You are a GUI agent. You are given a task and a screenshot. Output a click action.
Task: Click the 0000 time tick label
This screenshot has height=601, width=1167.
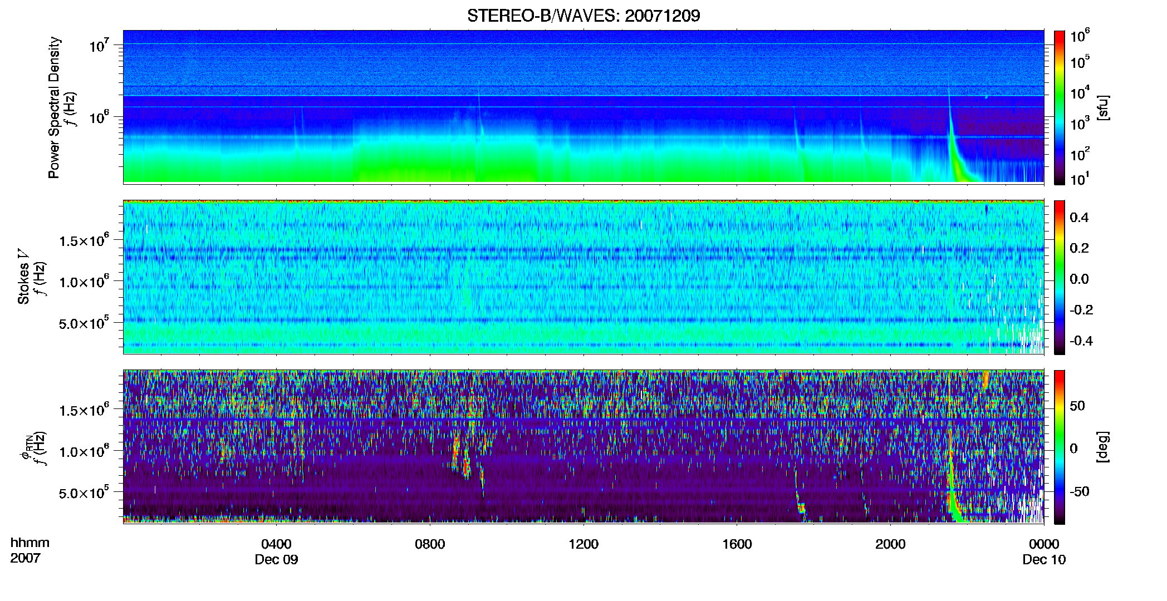[x=1044, y=544]
